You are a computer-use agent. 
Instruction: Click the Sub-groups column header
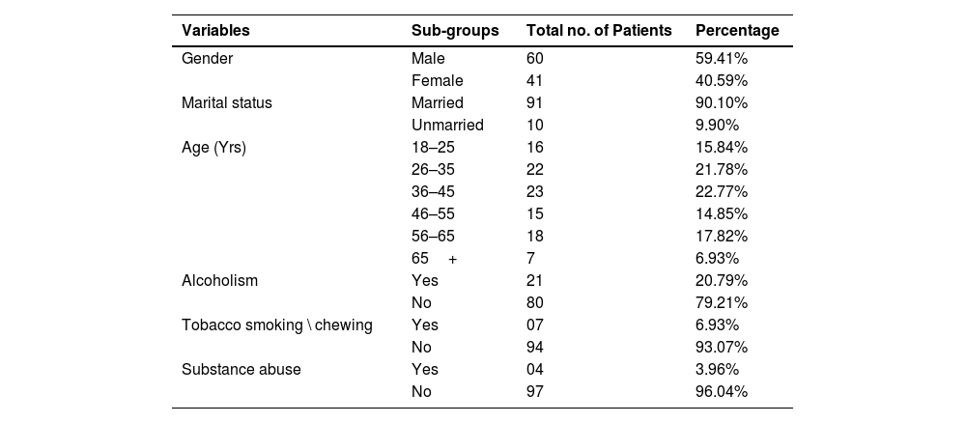455,30
